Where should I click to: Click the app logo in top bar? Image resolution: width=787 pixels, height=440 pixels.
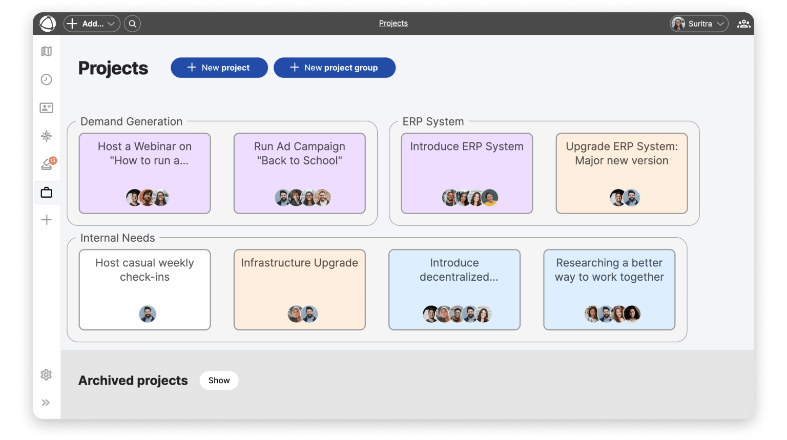(48, 24)
